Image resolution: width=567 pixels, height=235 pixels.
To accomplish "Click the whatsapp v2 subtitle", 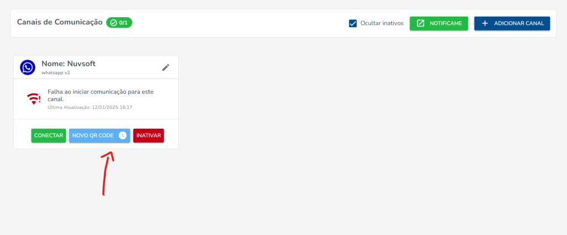I will 55,72.
